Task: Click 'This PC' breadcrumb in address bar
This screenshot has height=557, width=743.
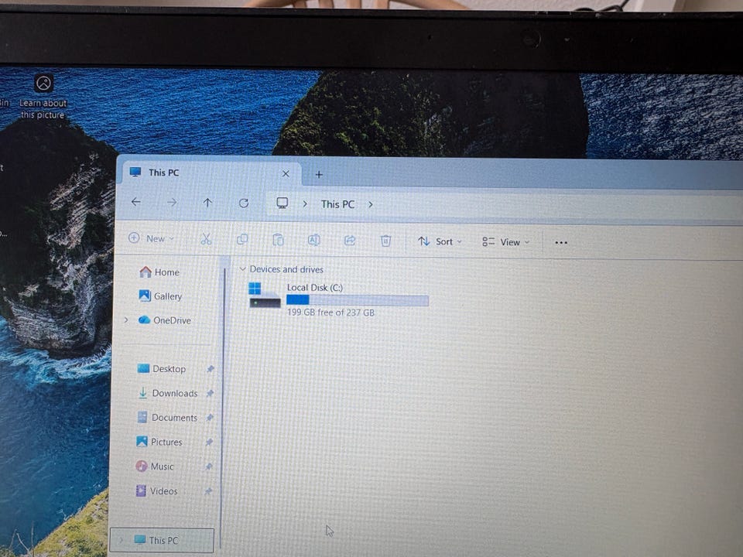Action: point(337,204)
